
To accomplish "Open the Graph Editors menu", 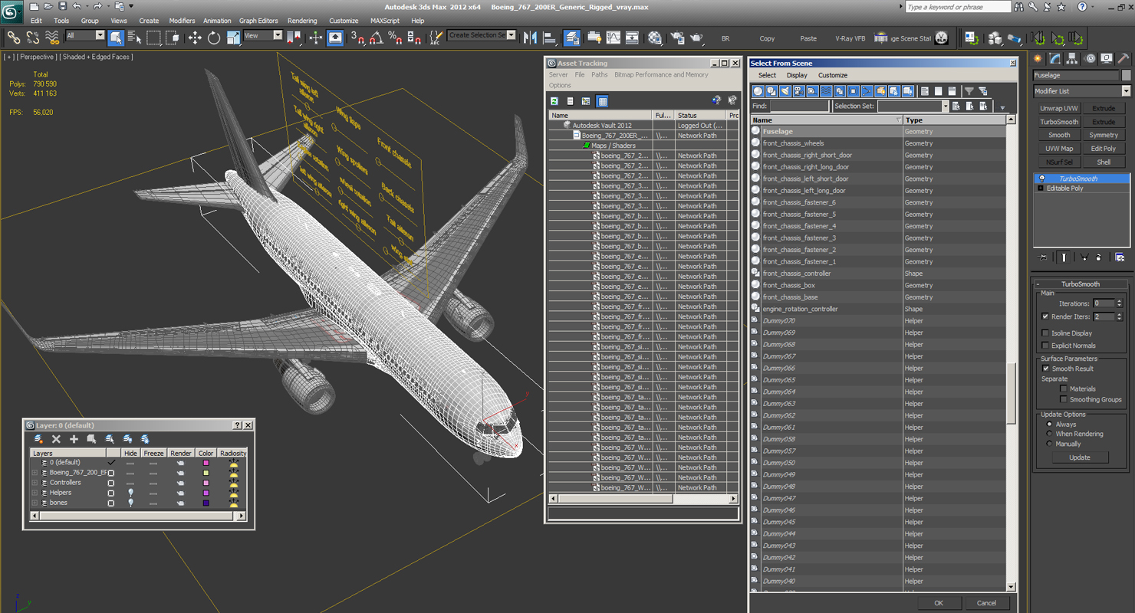I will 258,21.
